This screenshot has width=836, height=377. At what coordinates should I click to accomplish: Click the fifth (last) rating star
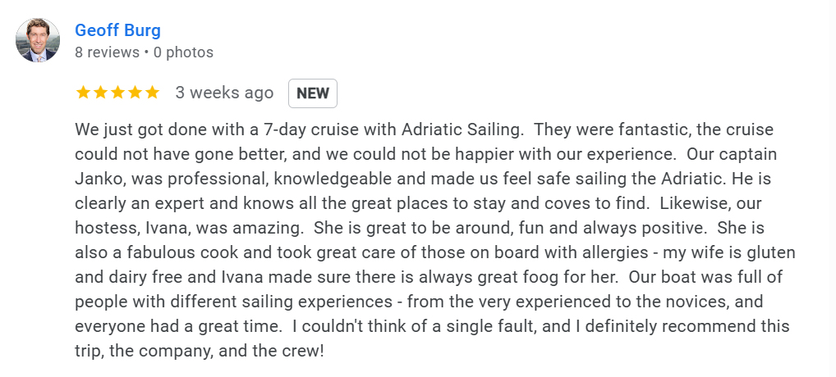point(152,93)
